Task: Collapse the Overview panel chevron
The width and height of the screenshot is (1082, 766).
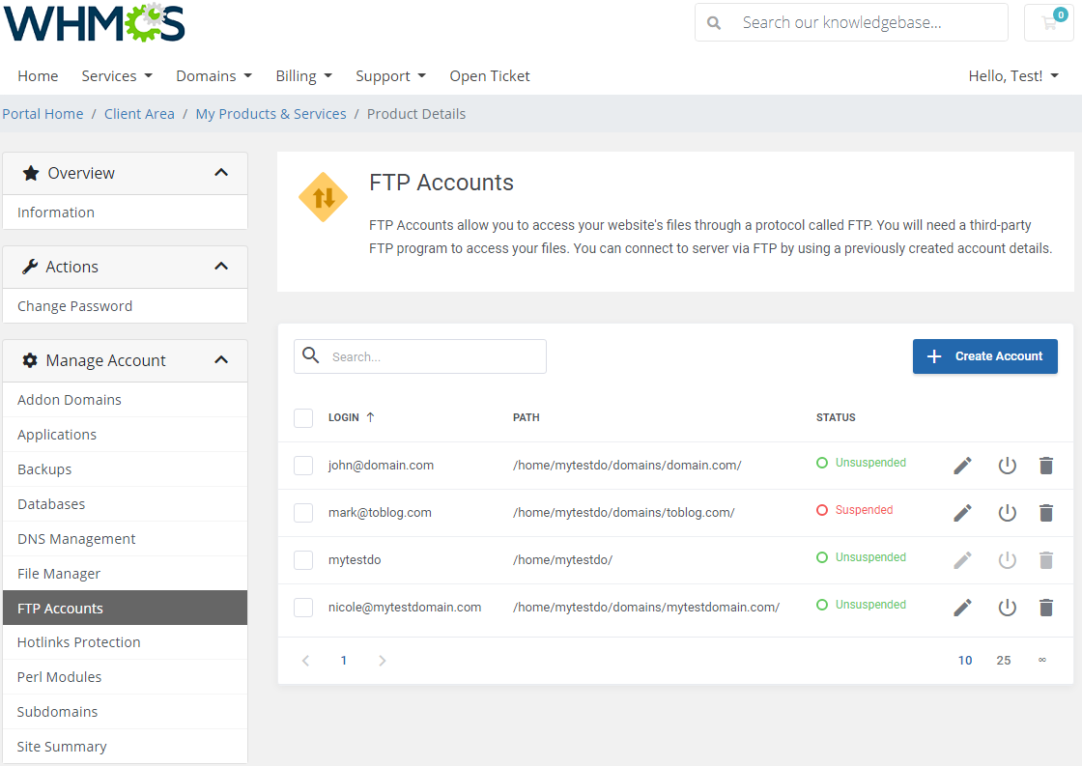Action: click(x=221, y=173)
